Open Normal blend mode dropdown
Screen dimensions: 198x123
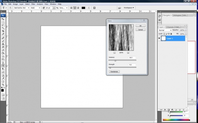165,30
